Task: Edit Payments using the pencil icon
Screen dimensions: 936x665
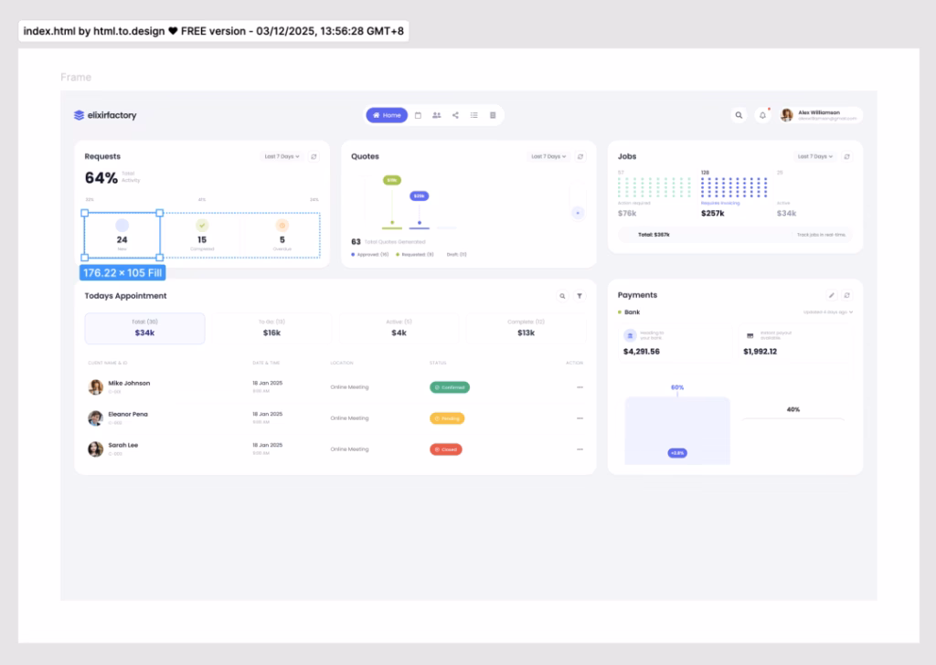Action: click(x=831, y=295)
